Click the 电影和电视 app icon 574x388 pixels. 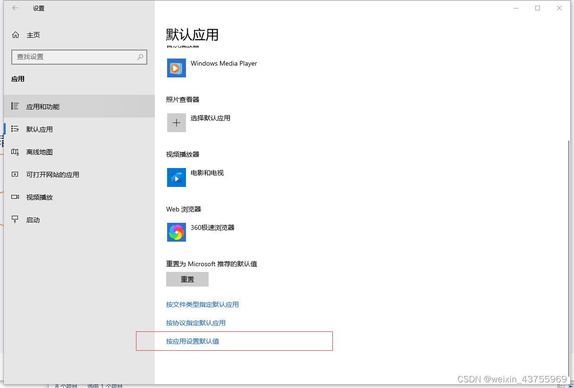[x=177, y=177]
